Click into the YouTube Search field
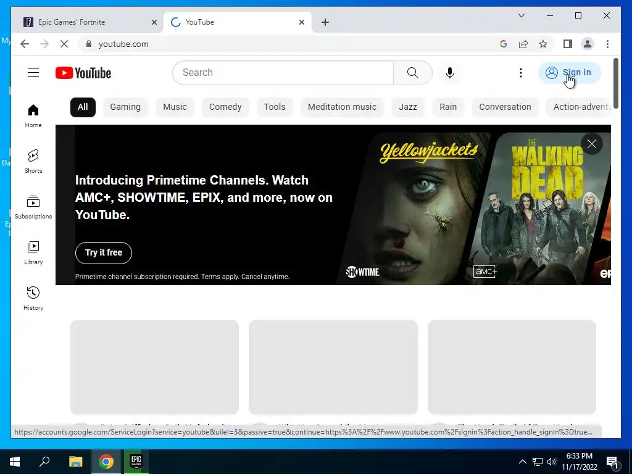Screen dimensions: 632x474 coord(283,73)
